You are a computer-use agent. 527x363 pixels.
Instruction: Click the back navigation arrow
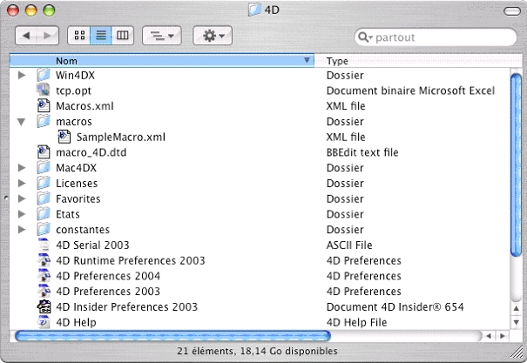pos(27,36)
